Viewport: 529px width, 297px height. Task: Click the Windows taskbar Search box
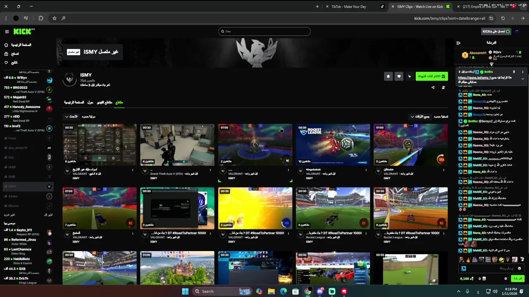click(222, 291)
